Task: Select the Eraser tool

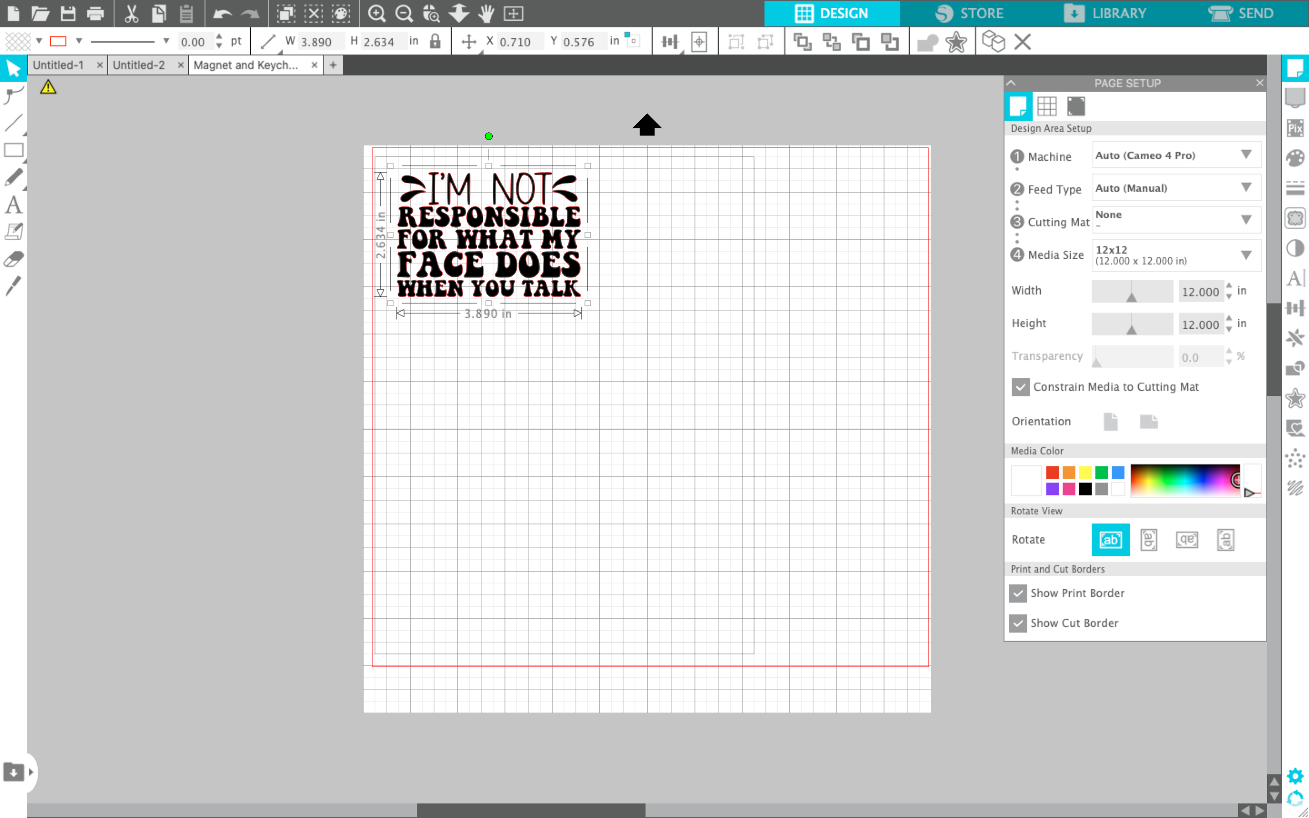Action: [x=13, y=259]
